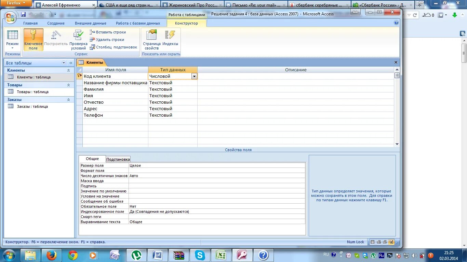Switch to the Главная ribbon tab
The width and height of the screenshot is (467, 262).
(30, 23)
